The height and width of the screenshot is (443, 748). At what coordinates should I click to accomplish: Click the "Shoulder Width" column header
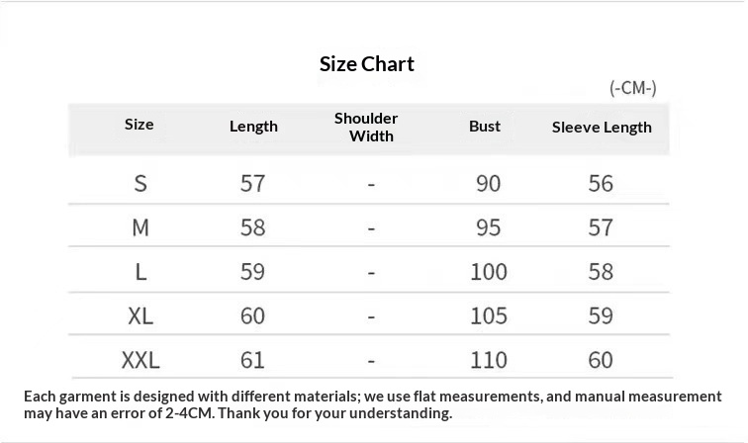(x=366, y=127)
